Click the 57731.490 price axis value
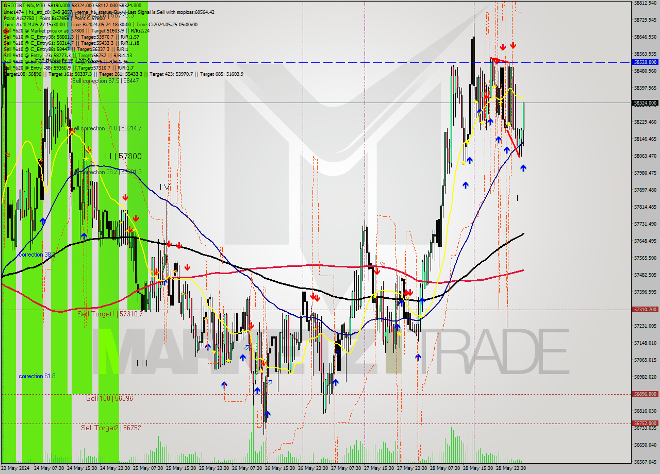This screenshot has width=660, height=474. (x=645, y=224)
